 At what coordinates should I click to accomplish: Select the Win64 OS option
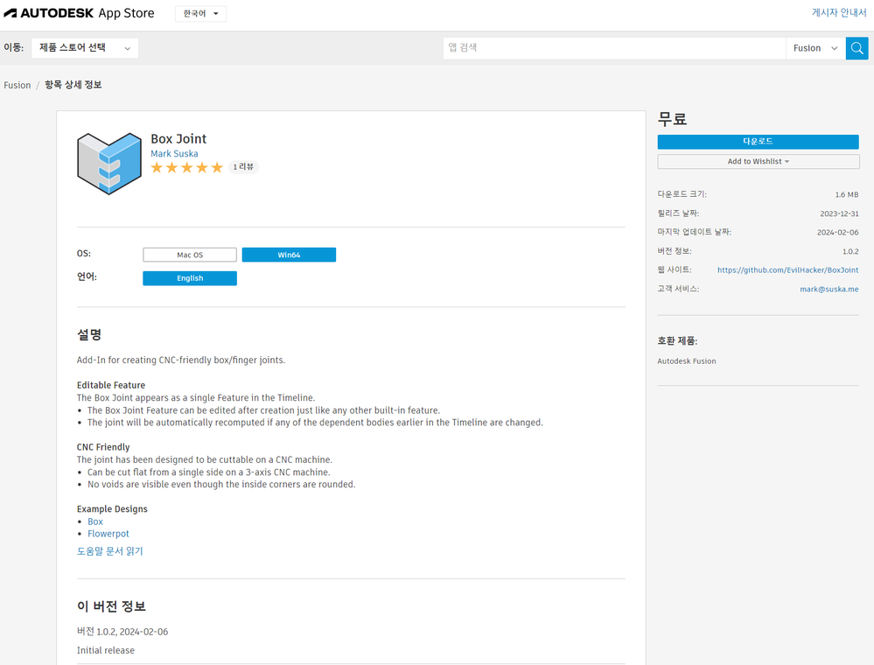pyautogui.click(x=289, y=255)
